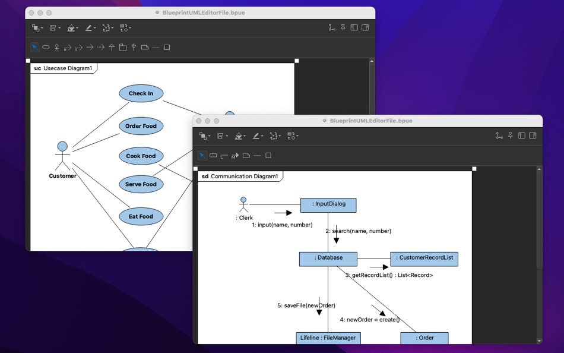Choose the link connector tool marked L
564x353 pixels.
click(x=224, y=156)
